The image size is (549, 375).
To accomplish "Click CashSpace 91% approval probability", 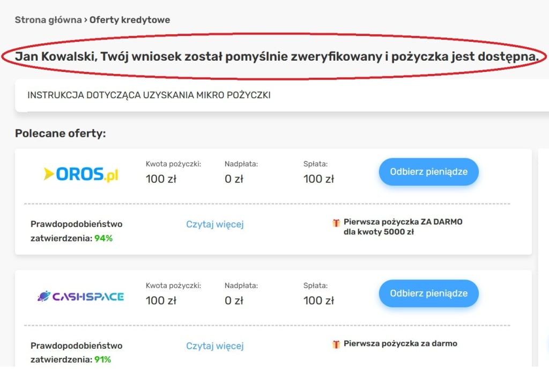I will coord(103,359).
